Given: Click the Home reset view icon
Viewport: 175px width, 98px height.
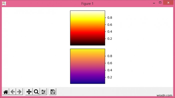Looking at the screenshot, I should pyautogui.click(x=6, y=92).
